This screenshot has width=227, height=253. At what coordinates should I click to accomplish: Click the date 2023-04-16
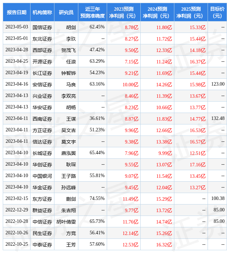tap(17, 84)
